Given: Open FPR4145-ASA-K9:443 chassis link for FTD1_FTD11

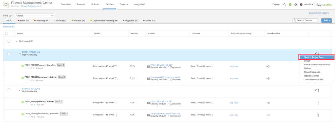Looking at the screenshot, I should [161, 102].
